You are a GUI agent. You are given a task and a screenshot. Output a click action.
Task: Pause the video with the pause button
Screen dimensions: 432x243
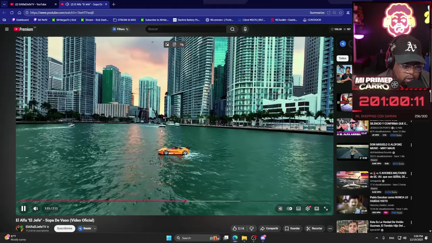pos(24,209)
